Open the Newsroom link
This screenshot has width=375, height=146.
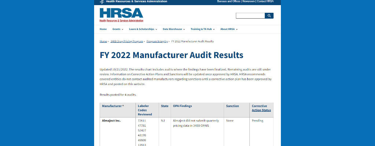tap(249, 1)
